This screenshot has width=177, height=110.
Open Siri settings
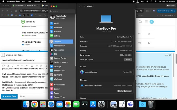pyautogui.click(x=62, y=54)
